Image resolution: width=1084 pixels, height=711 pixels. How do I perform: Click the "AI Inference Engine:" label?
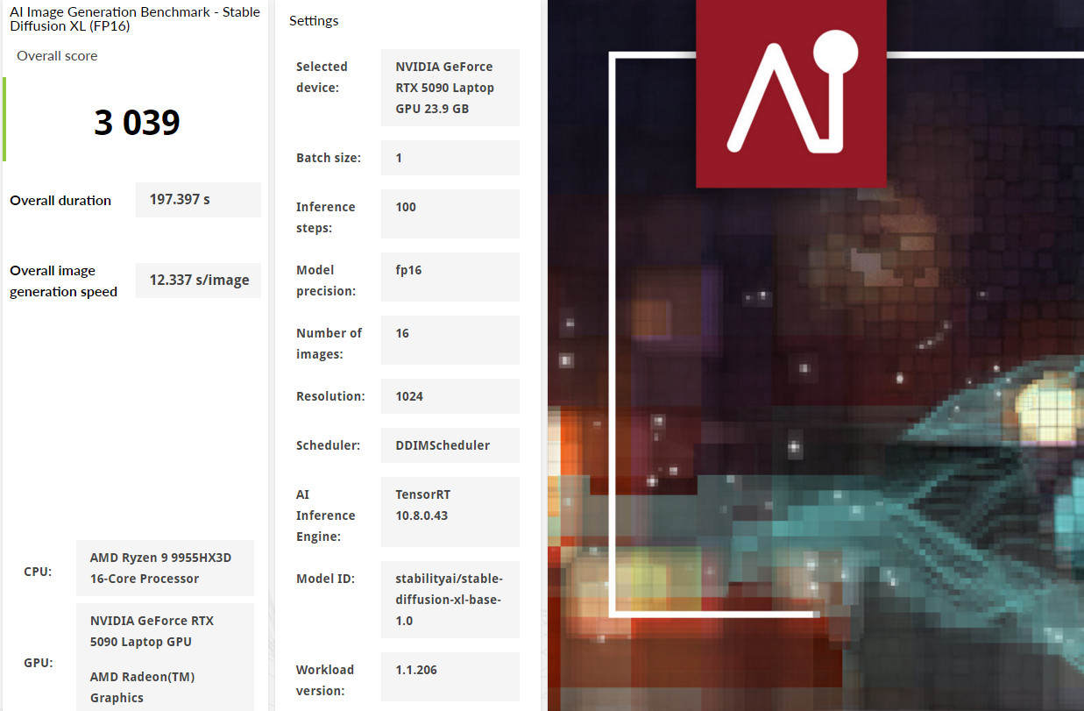326,515
